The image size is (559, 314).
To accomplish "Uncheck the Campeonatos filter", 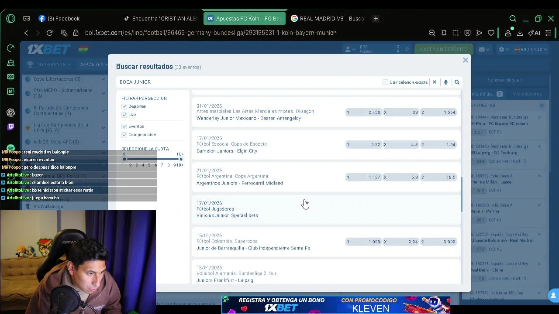I will (x=124, y=135).
